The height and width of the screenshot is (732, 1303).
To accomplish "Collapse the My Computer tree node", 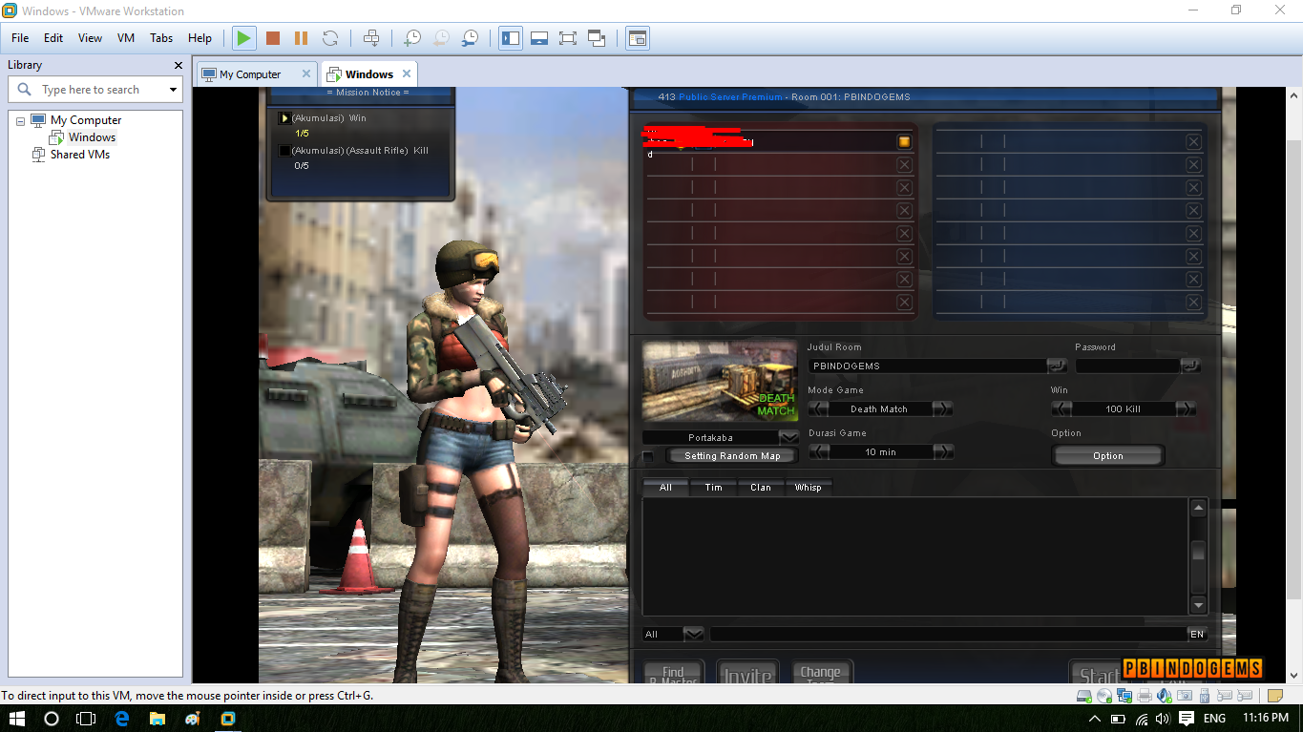I will pos(20,121).
